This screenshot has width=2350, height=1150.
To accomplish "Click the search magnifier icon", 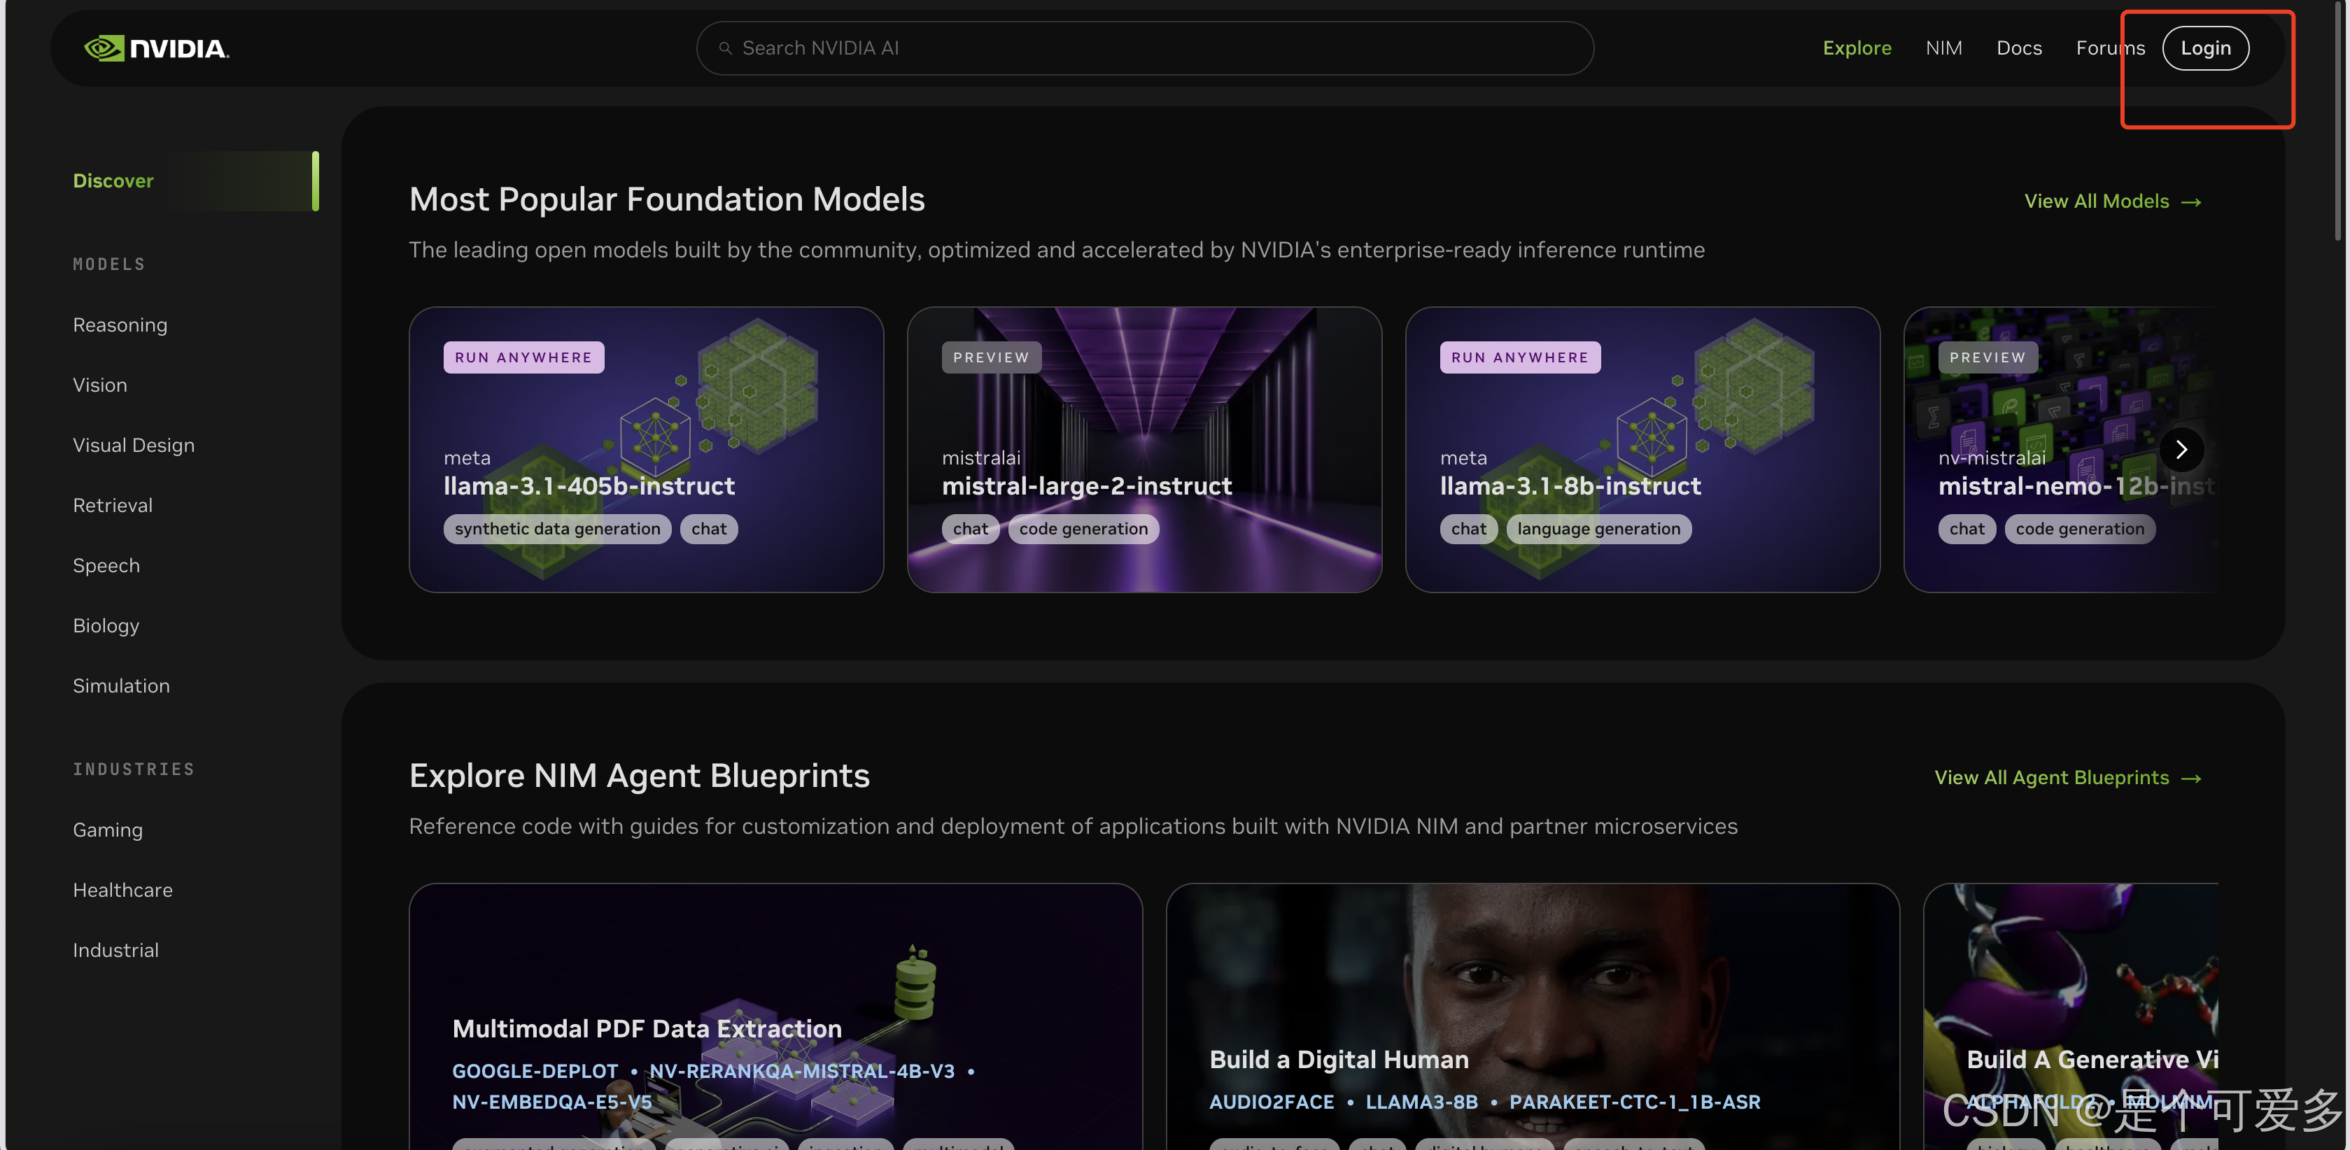I will pyautogui.click(x=725, y=48).
